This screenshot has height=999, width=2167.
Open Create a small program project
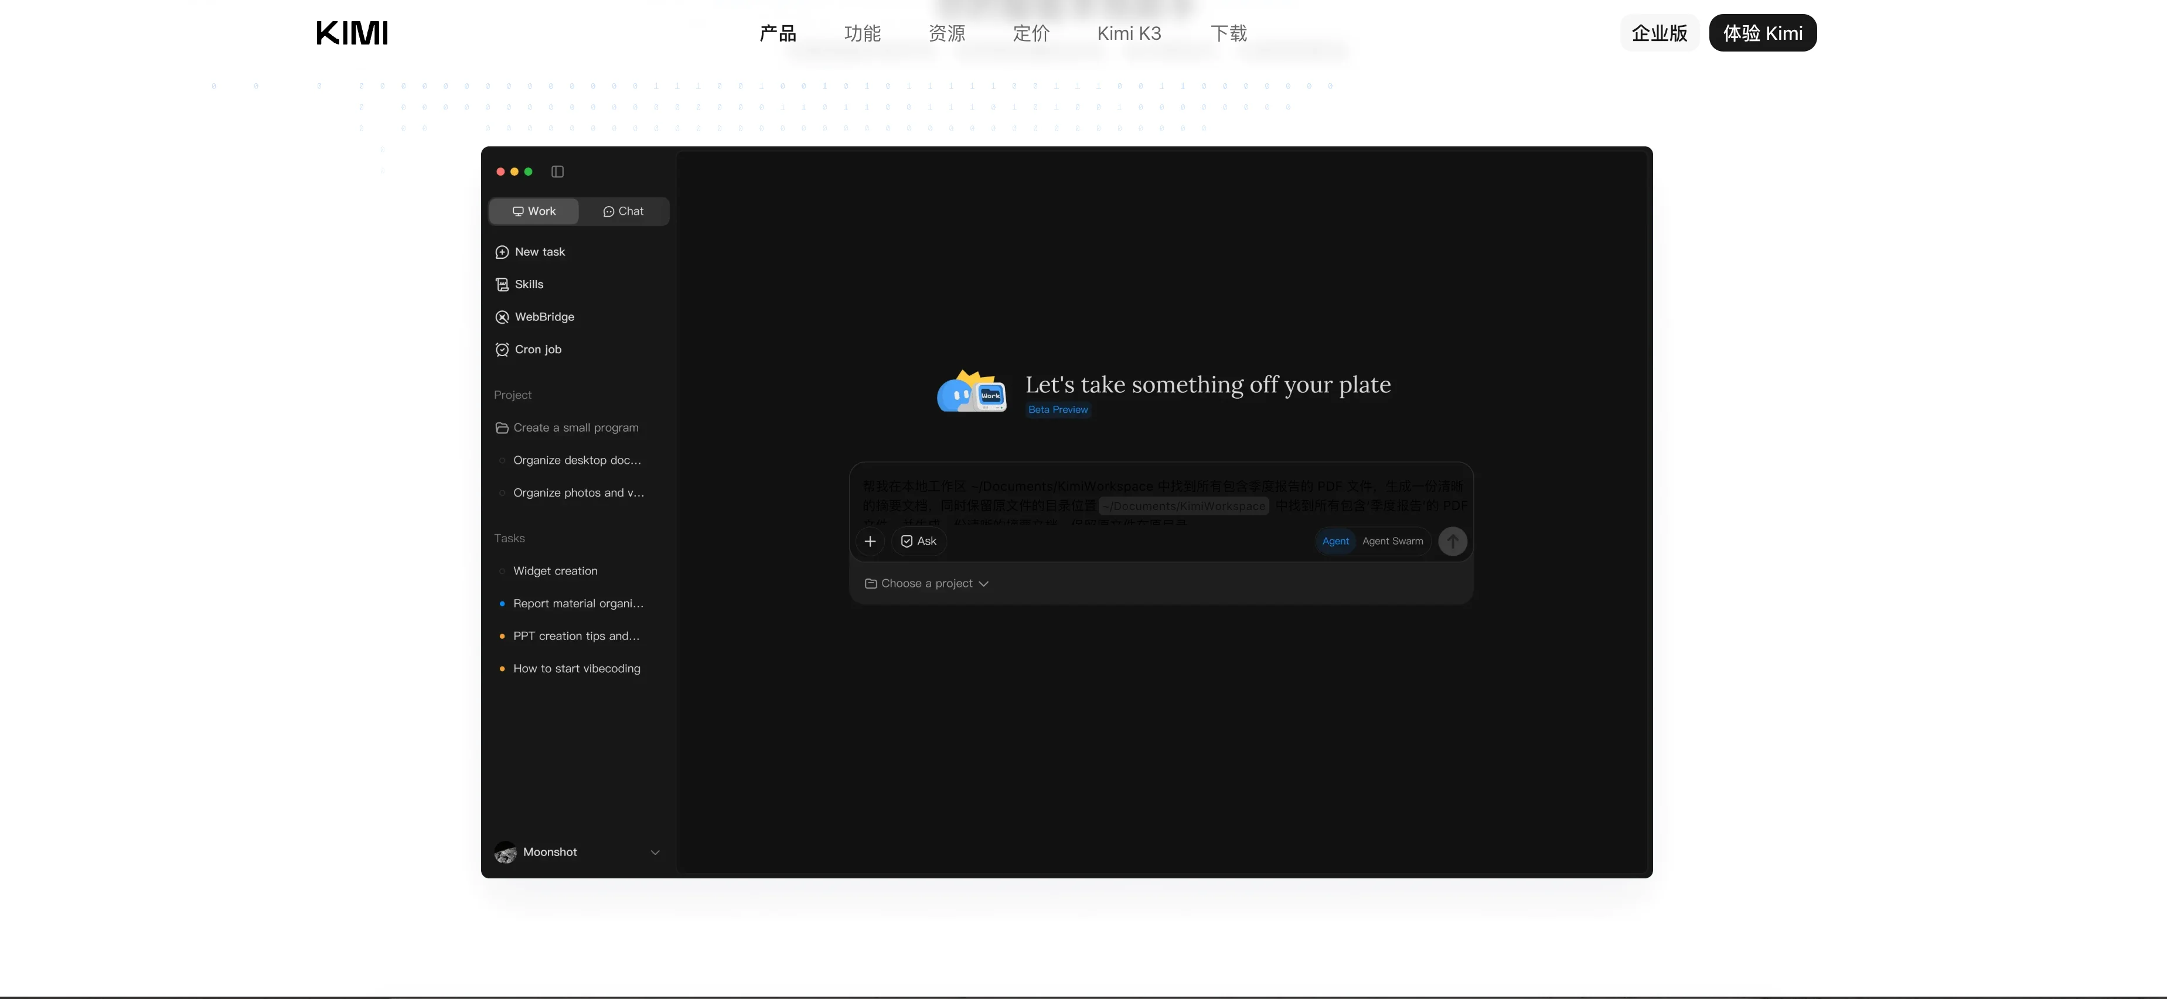click(x=576, y=427)
